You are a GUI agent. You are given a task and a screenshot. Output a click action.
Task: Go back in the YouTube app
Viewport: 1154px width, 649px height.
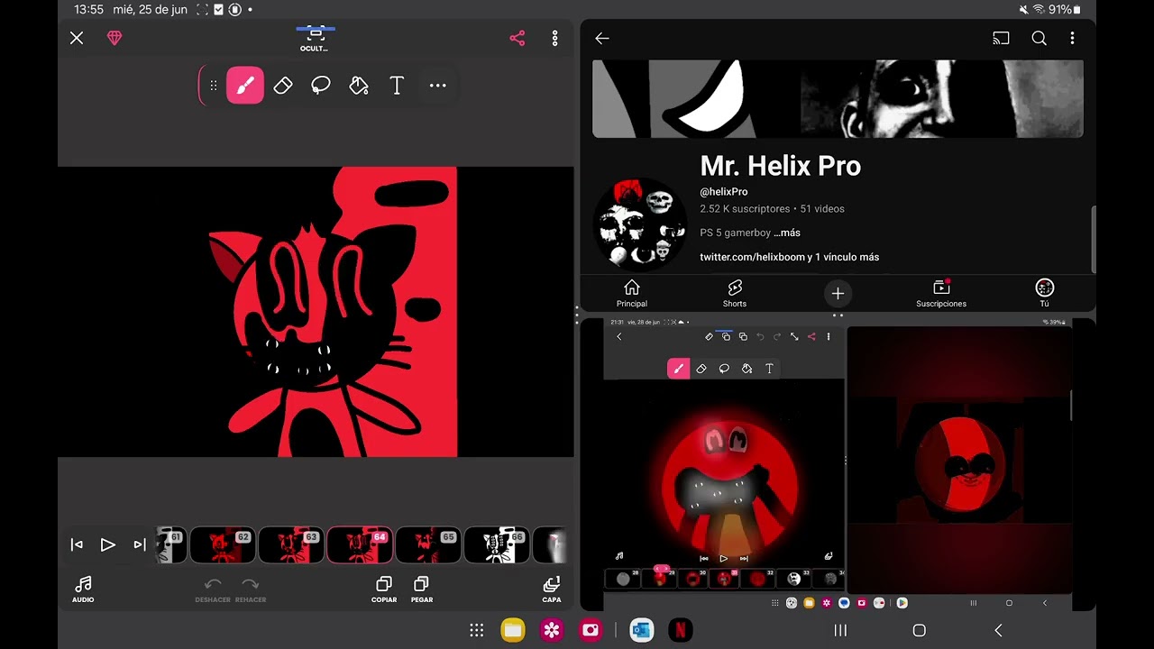click(602, 38)
